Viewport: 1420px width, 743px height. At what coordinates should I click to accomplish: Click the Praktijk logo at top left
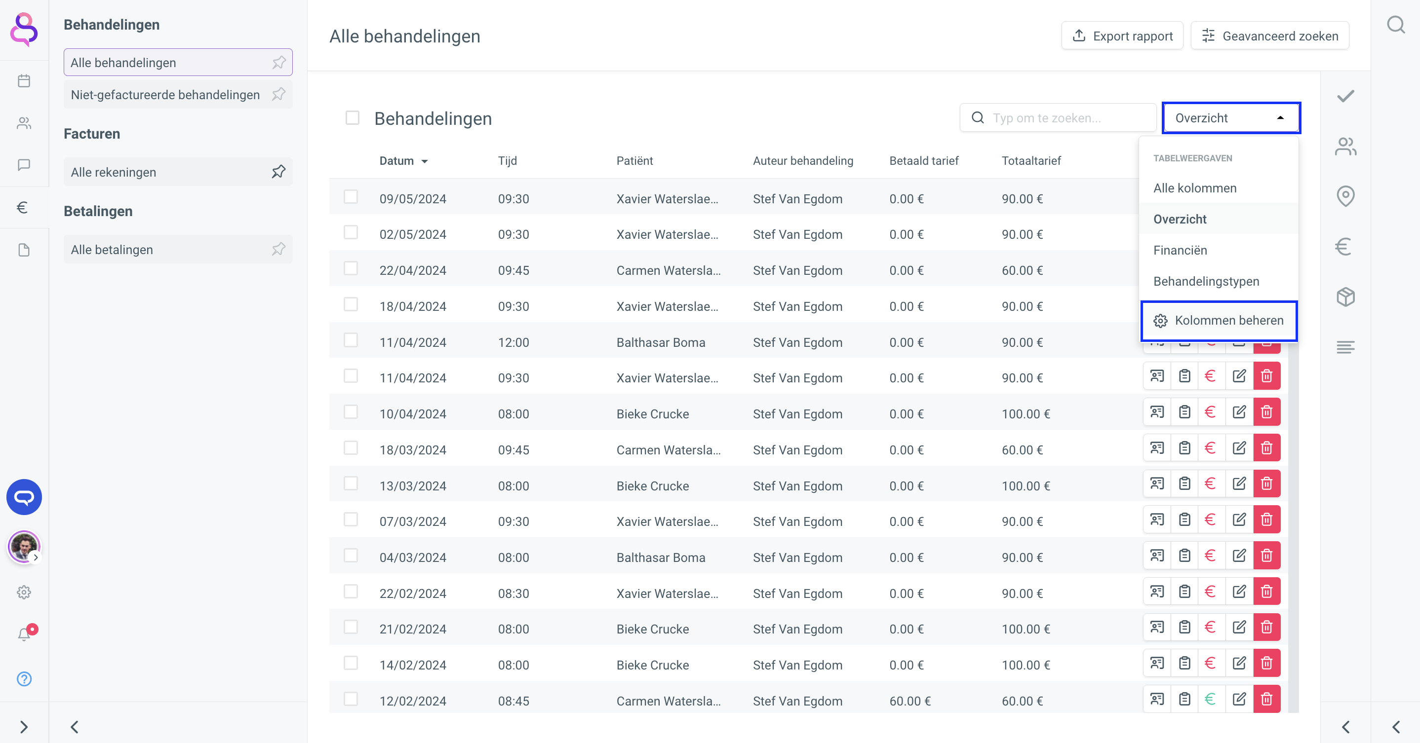pyautogui.click(x=24, y=29)
